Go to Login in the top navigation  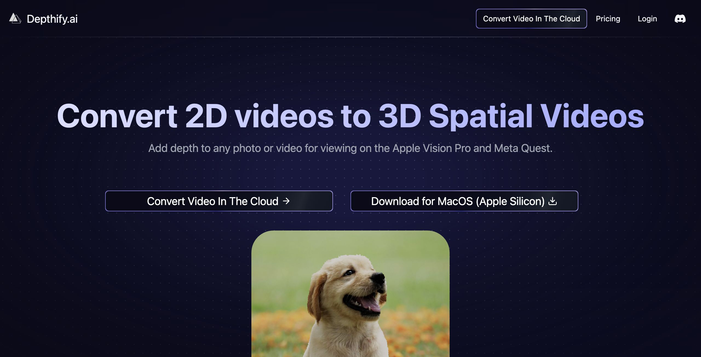(647, 19)
